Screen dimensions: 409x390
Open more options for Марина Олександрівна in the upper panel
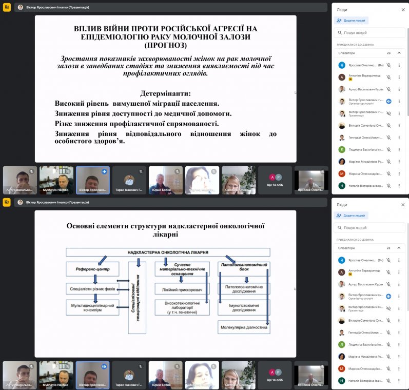399,173
